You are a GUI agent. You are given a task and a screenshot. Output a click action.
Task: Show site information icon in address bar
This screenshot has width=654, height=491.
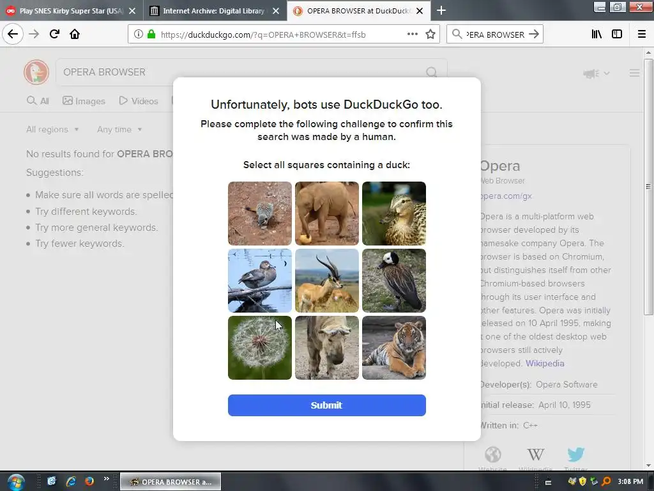click(x=139, y=35)
